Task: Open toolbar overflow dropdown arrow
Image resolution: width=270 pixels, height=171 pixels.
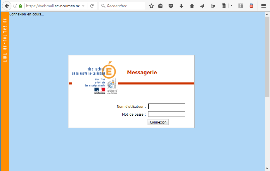Action: pos(231,6)
